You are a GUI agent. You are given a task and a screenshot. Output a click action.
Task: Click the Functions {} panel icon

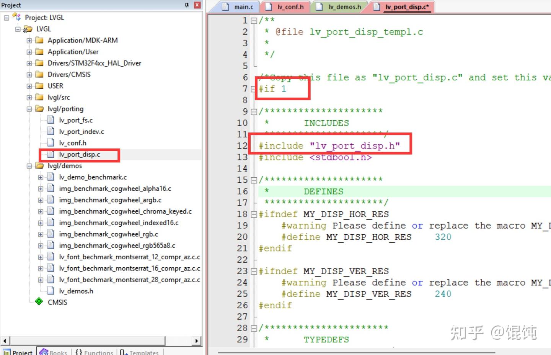pos(80,352)
